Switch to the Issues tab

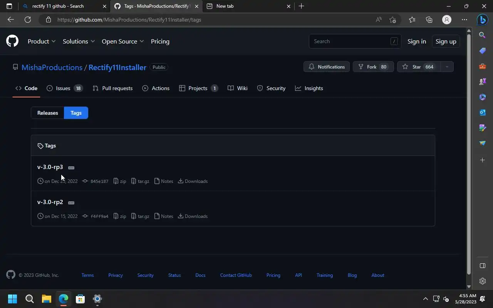tap(65, 88)
